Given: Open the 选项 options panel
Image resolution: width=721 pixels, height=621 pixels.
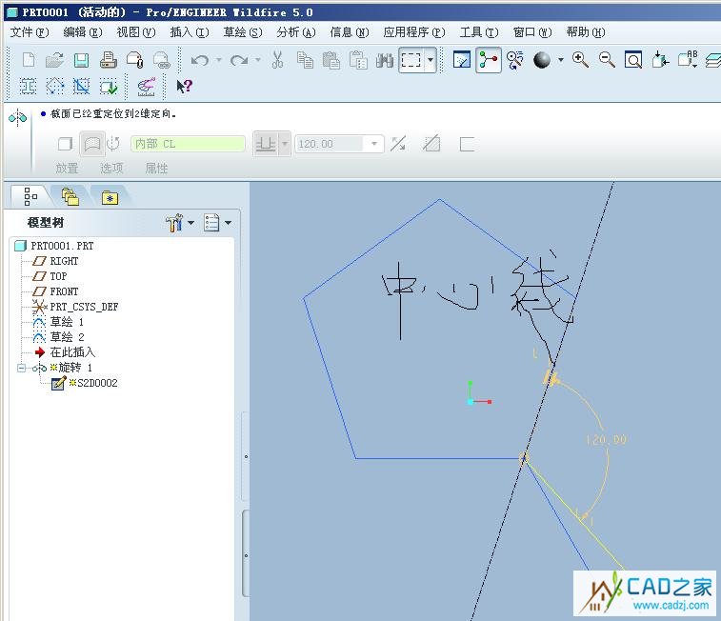Looking at the screenshot, I should click(112, 168).
